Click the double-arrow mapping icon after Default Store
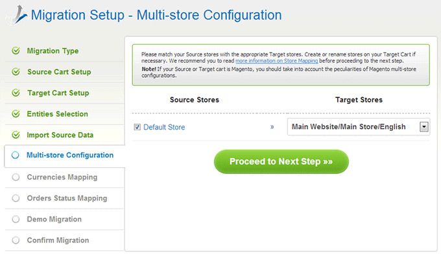This screenshot has height=254, width=441. pyautogui.click(x=272, y=127)
